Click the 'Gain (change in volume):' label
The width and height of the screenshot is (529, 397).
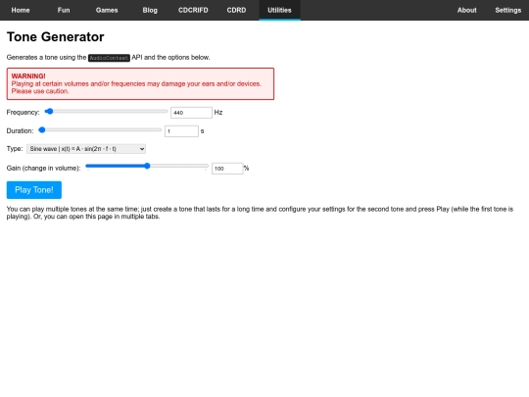pyautogui.click(x=43, y=169)
